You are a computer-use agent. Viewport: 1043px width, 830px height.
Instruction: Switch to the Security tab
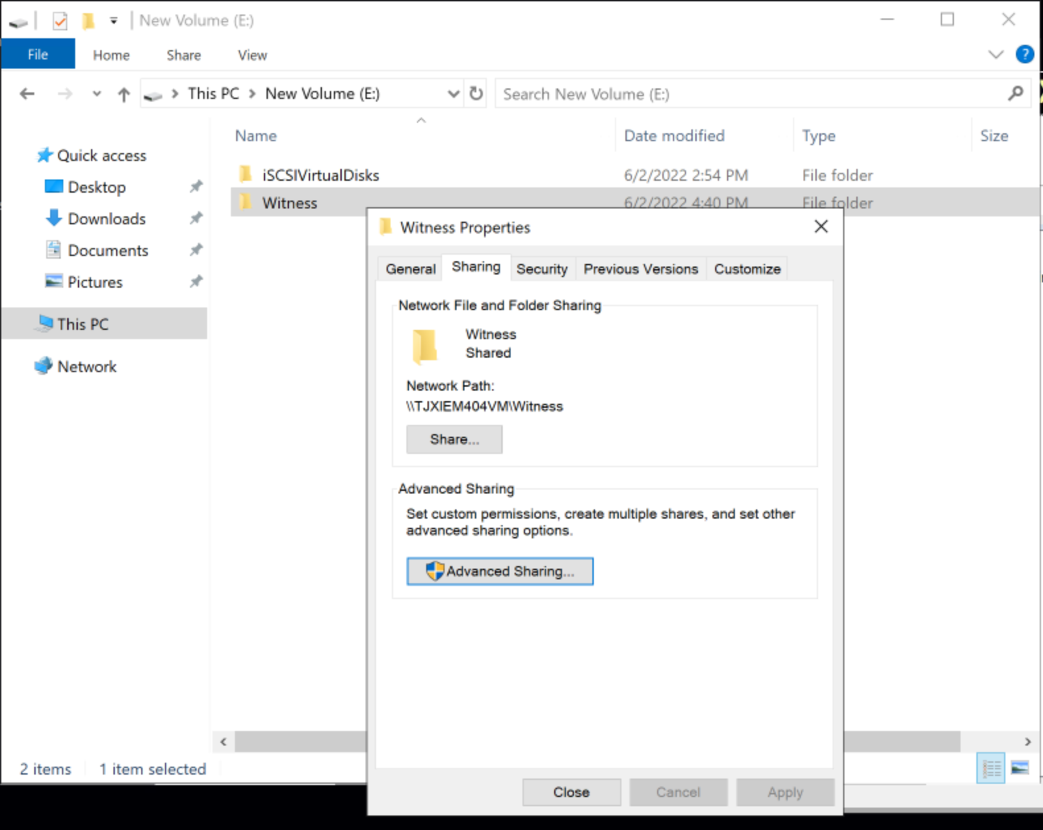(542, 269)
